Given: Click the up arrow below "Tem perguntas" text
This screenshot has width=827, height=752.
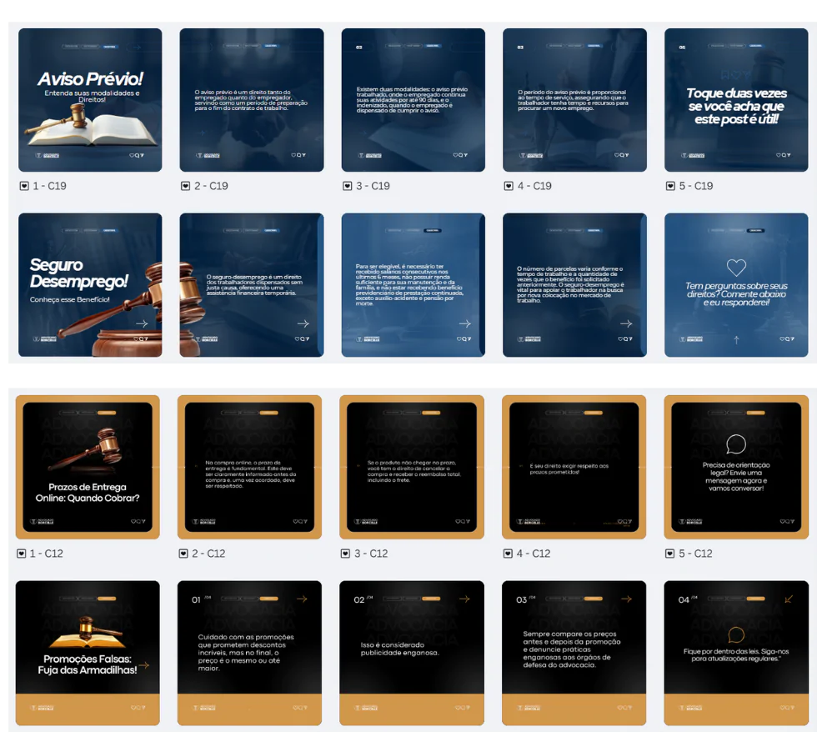Looking at the screenshot, I should [735, 339].
